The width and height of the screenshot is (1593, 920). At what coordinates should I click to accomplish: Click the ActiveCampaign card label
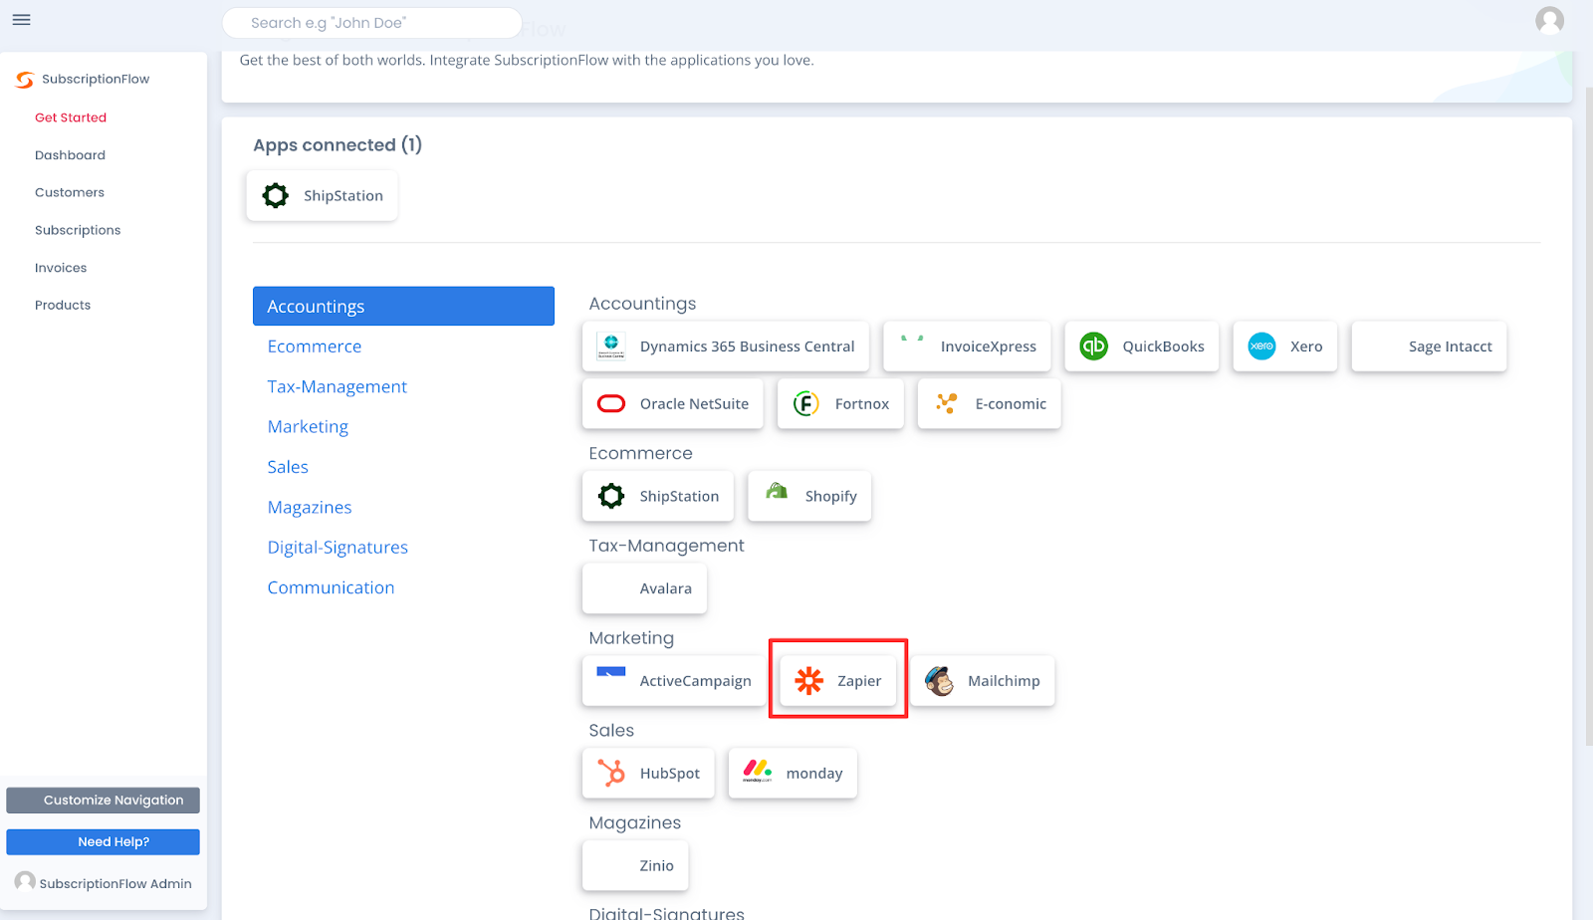pos(696,681)
